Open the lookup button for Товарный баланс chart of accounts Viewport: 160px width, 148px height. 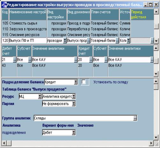click(117, 41)
